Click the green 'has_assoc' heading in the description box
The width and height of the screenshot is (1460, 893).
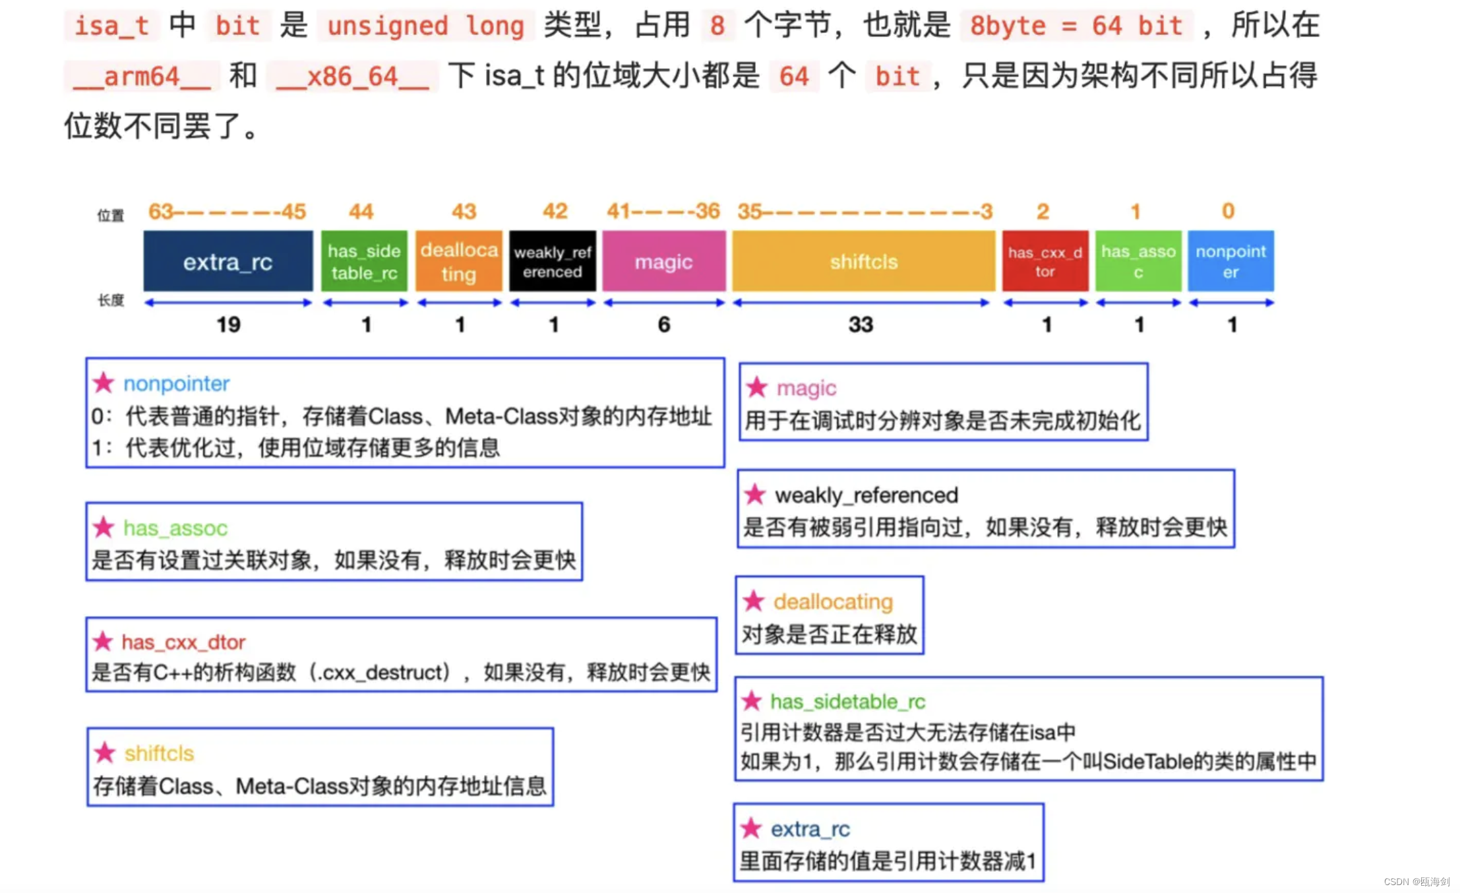(x=175, y=528)
